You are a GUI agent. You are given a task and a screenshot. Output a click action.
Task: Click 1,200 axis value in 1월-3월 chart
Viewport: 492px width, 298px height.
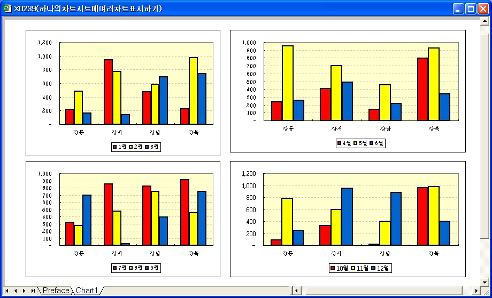click(44, 43)
